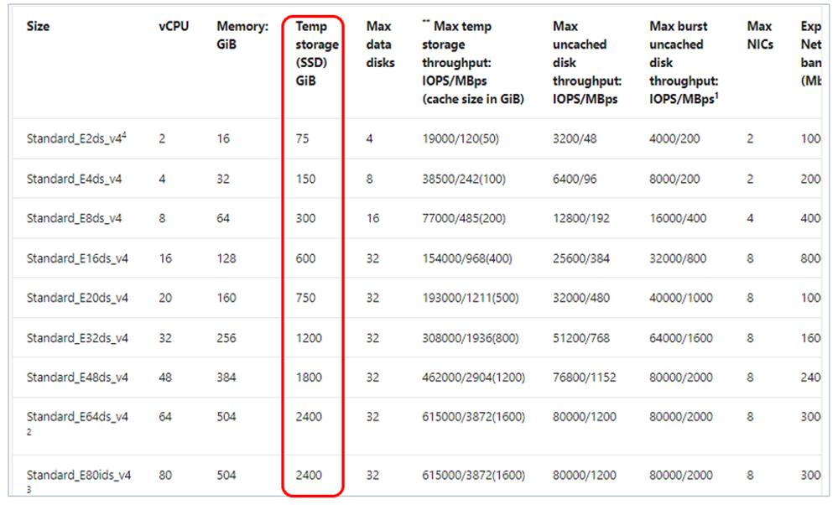Click the 51200/768 uncached throughput cell
The height and width of the screenshot is (505, 838).
click(x=581, y=338)
